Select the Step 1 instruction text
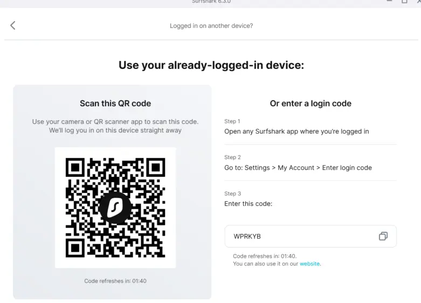421x303 pixels. tap(296, 132)
